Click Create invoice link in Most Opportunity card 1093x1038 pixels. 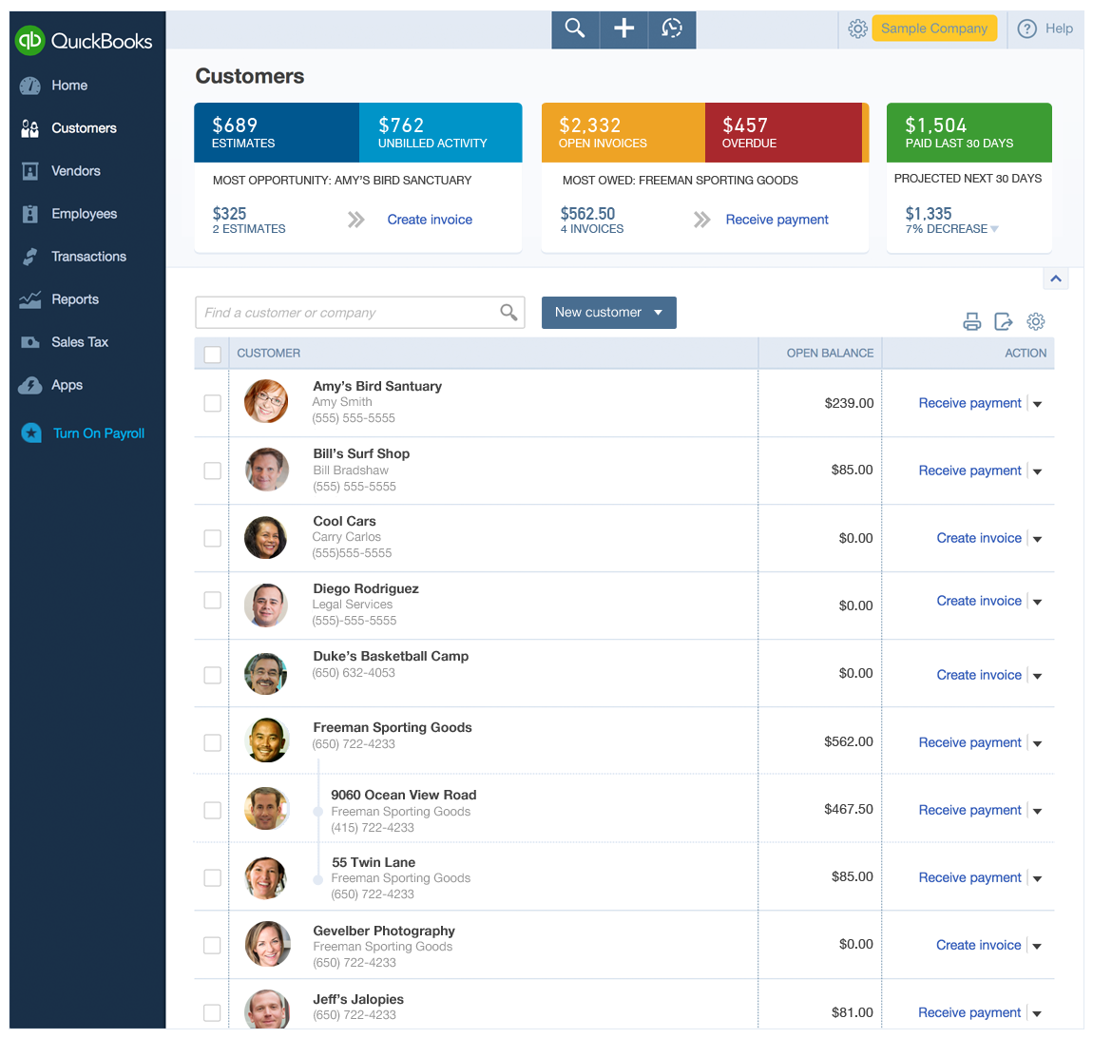pos(431,220)
